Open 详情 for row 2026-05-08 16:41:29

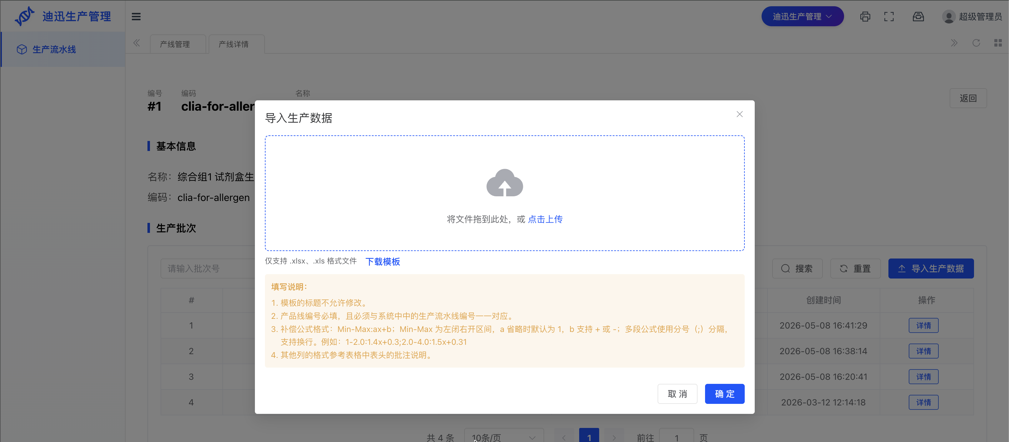923,325
